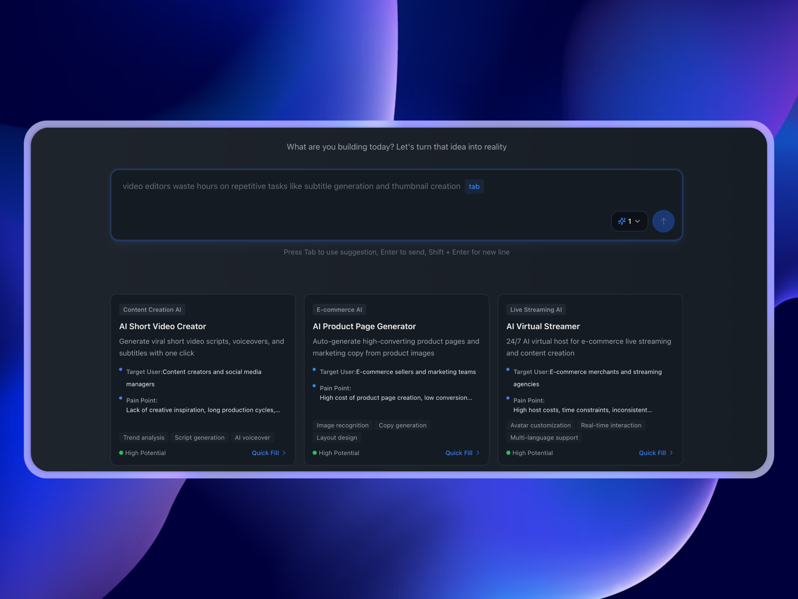Quick Fill the AI Product Page Generator
Viewport: 798px width, 599px height.
point(462,453)
